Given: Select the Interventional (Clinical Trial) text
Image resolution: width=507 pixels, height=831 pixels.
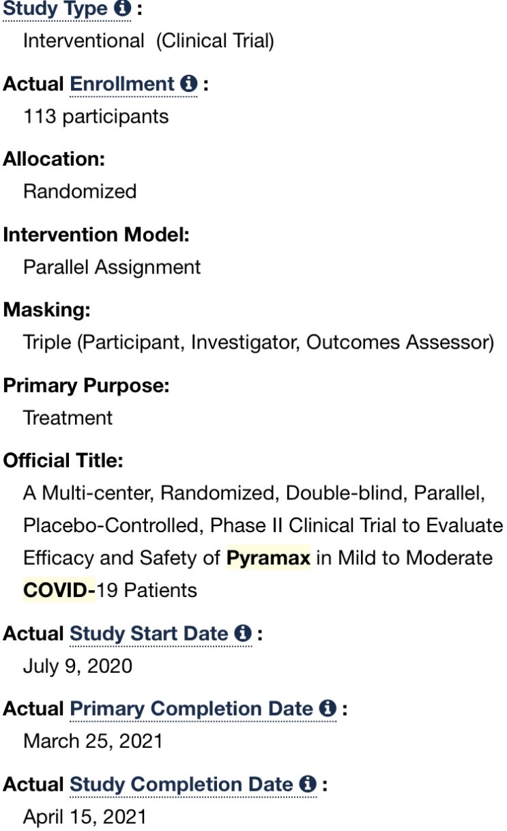Looking at the screenshot, I should point(149,41).
